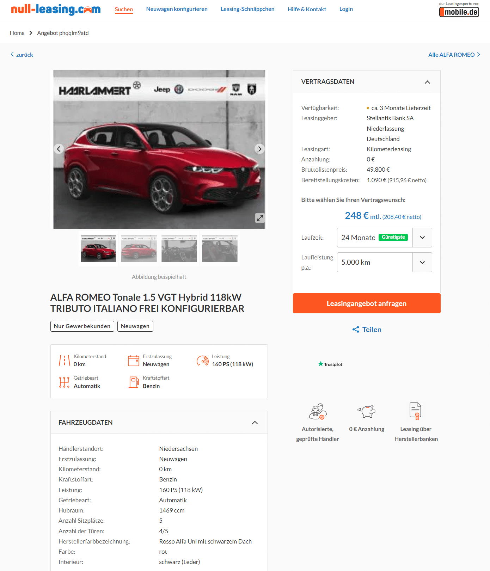
Task: Open the car image in fullscreen
Action: pos(260,218)
